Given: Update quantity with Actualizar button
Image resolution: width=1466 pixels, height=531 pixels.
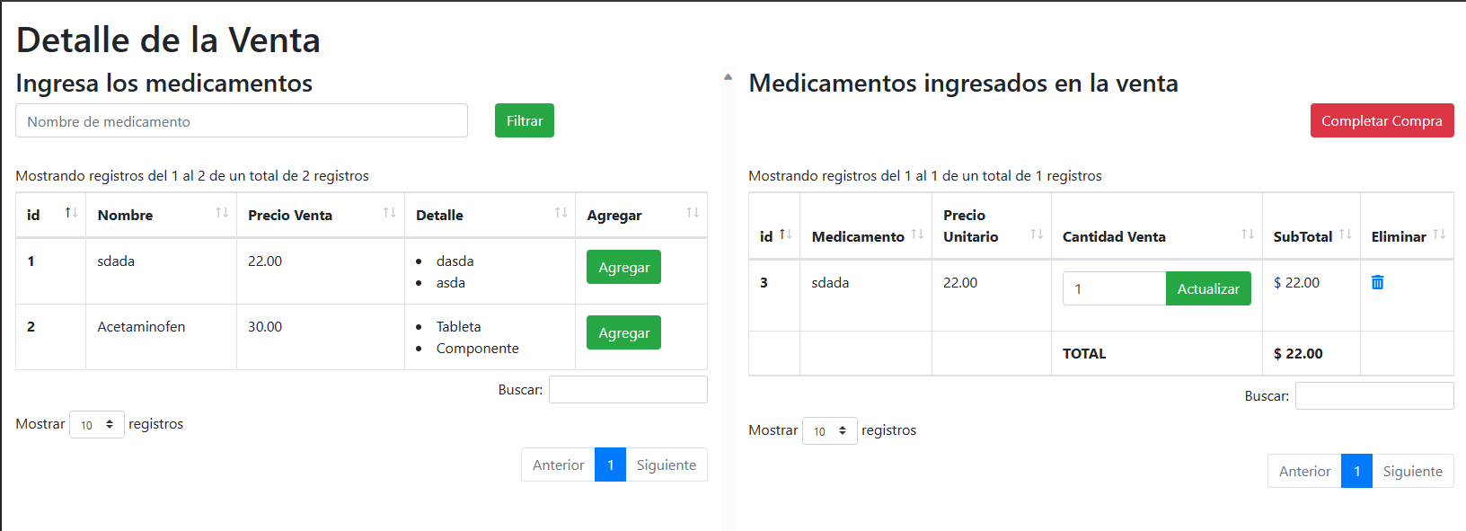Looking at the screenshot, I should pyautogui.click(x=1208, y=288).
